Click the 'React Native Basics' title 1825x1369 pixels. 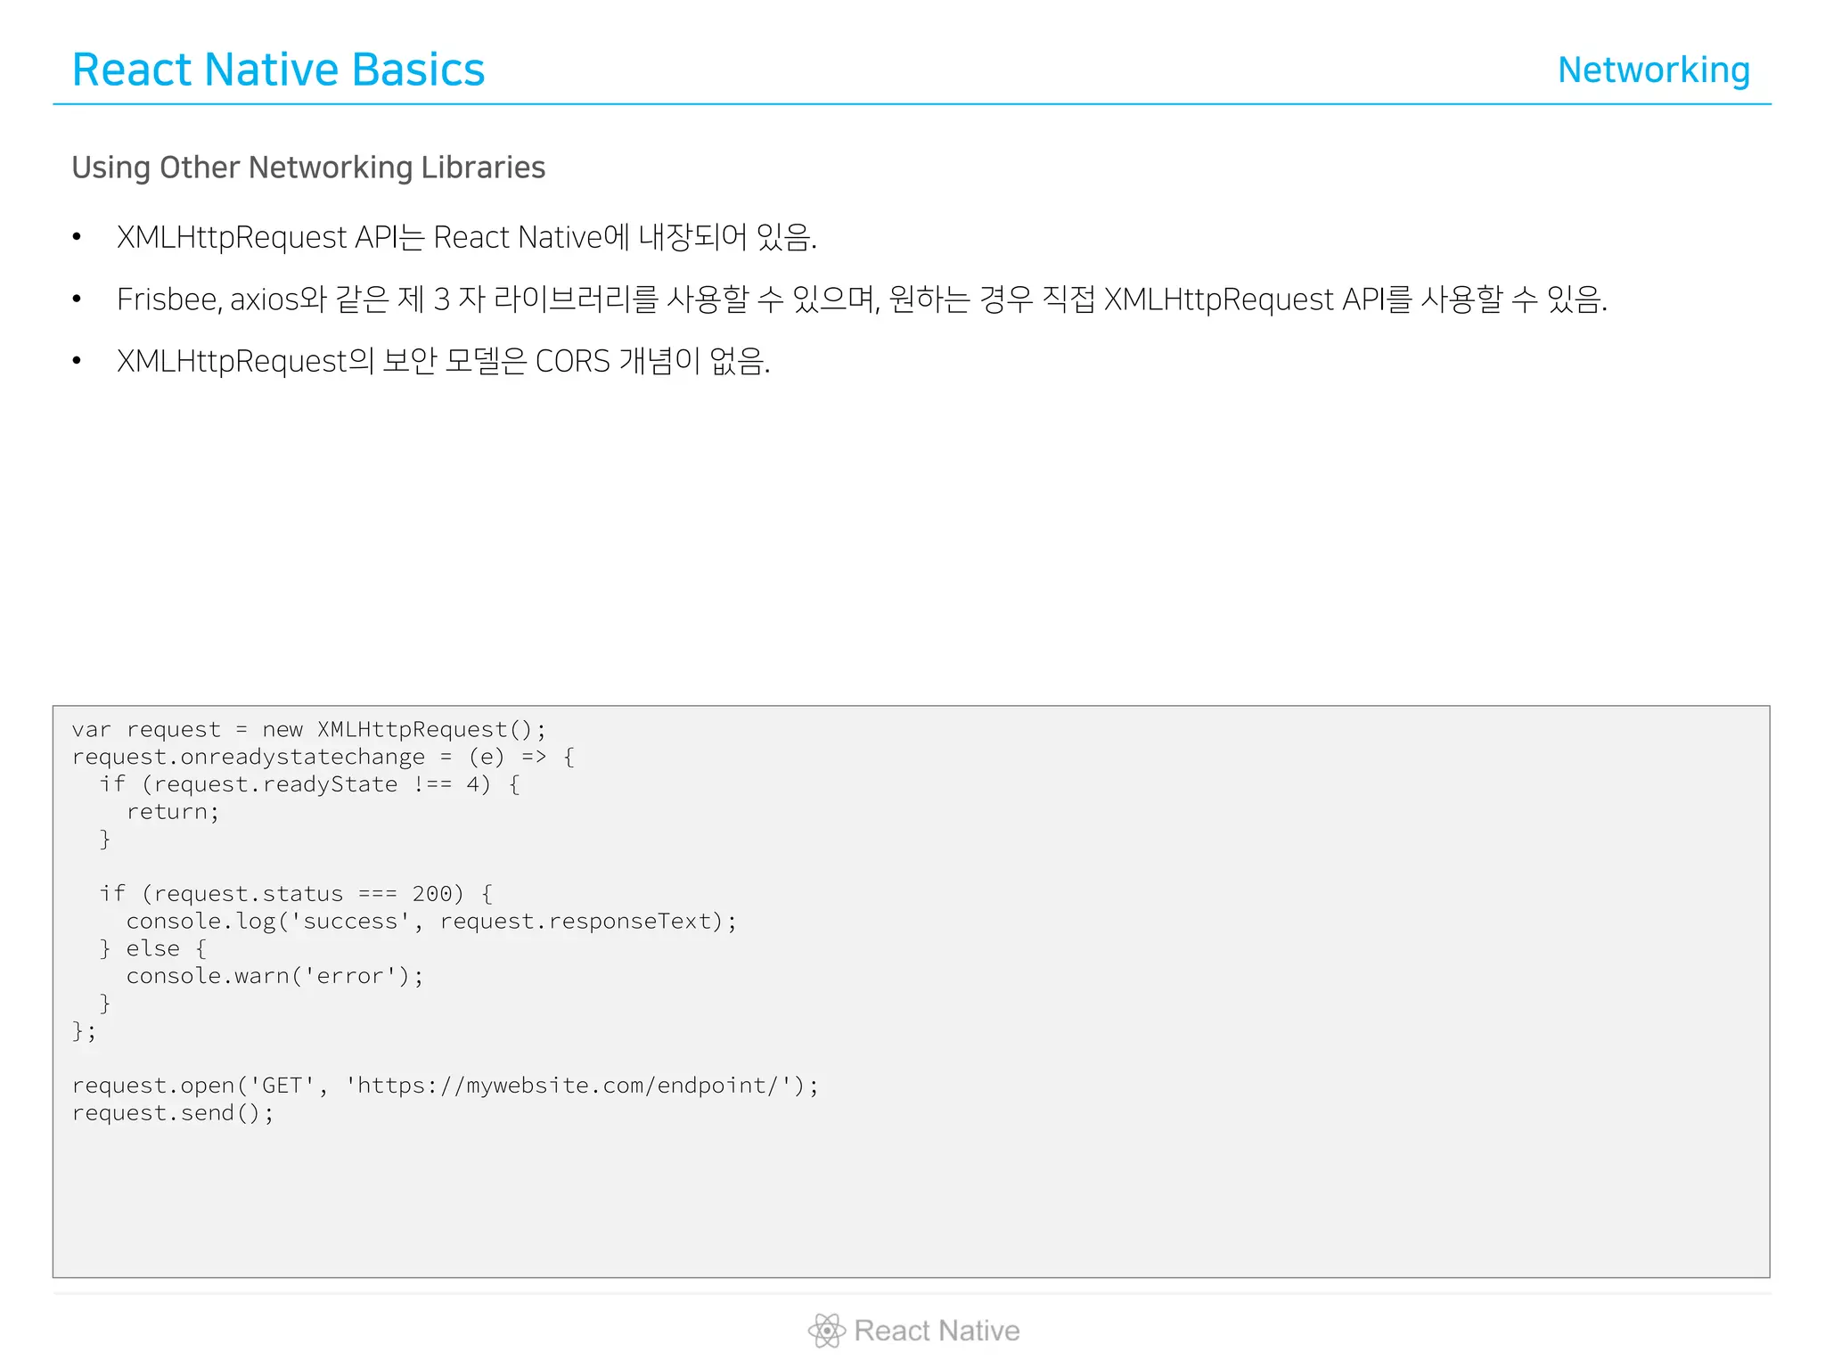point(278,70)
